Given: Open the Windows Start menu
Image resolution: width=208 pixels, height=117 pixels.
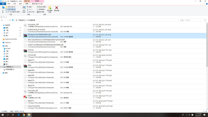Looking at the screenshot, I should tap(3, 115).
